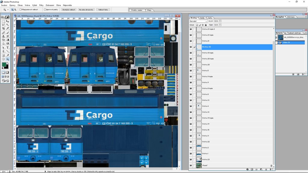The height and width of the screenshot is (173, 308).
Task: Select the Magic Wand tool
Action: (x=8, y=25)
